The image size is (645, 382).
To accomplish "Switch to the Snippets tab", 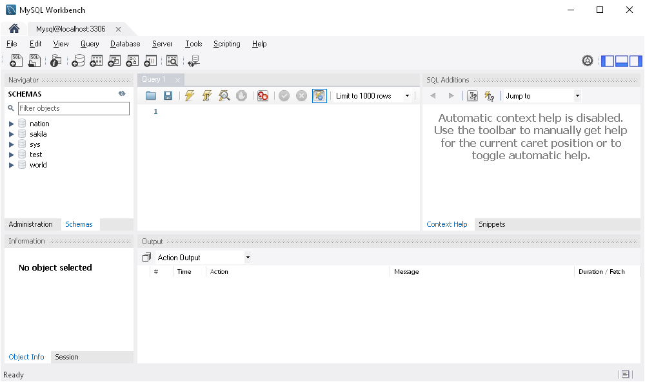I will point(491,224).
